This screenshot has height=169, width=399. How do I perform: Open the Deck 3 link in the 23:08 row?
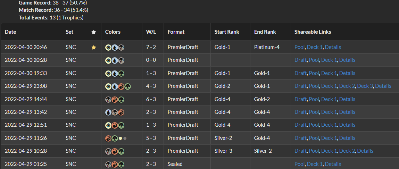point(365,86)
